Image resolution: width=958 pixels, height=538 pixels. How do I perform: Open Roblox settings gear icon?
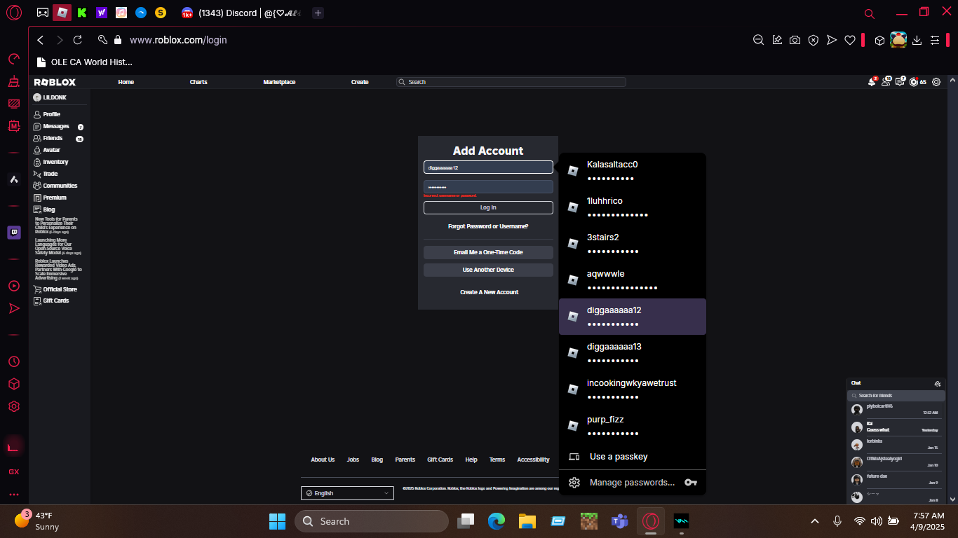point(936,82)
